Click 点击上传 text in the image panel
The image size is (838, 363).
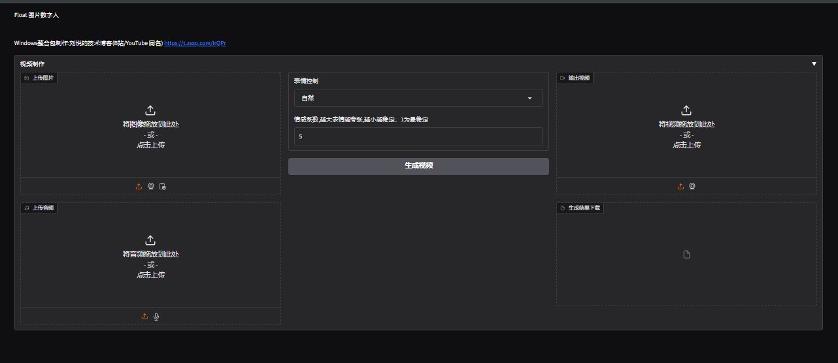pos(150,145)
